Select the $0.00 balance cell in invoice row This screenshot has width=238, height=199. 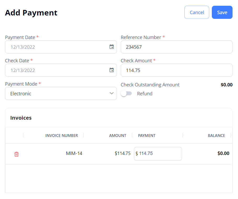coord(223,153)
